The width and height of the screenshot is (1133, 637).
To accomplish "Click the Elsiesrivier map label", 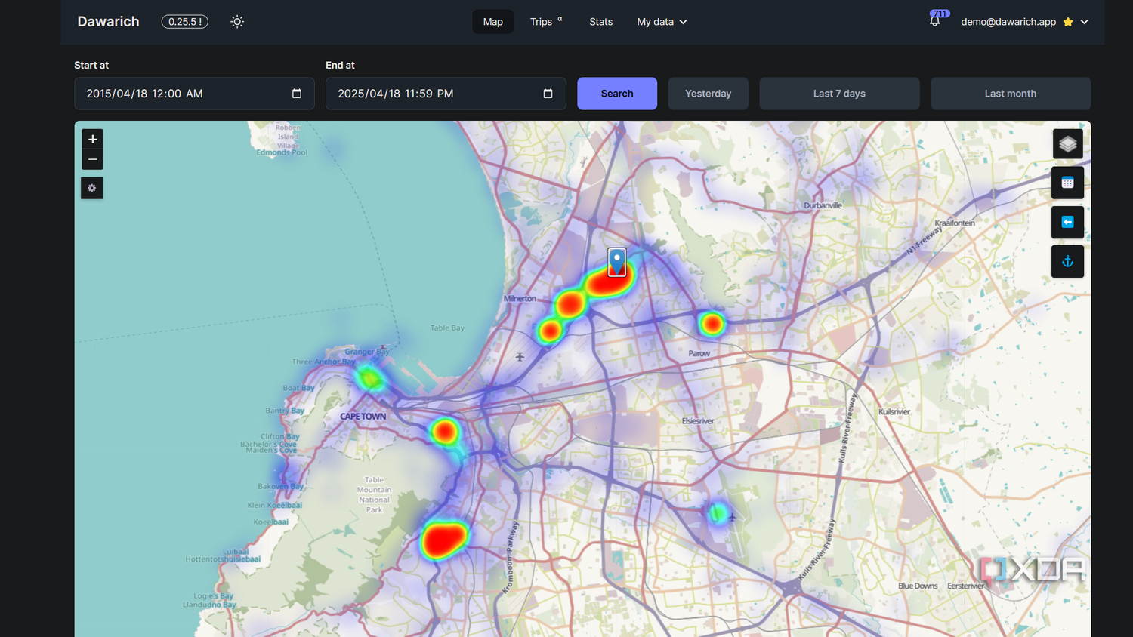I will [x=698, y=421].
